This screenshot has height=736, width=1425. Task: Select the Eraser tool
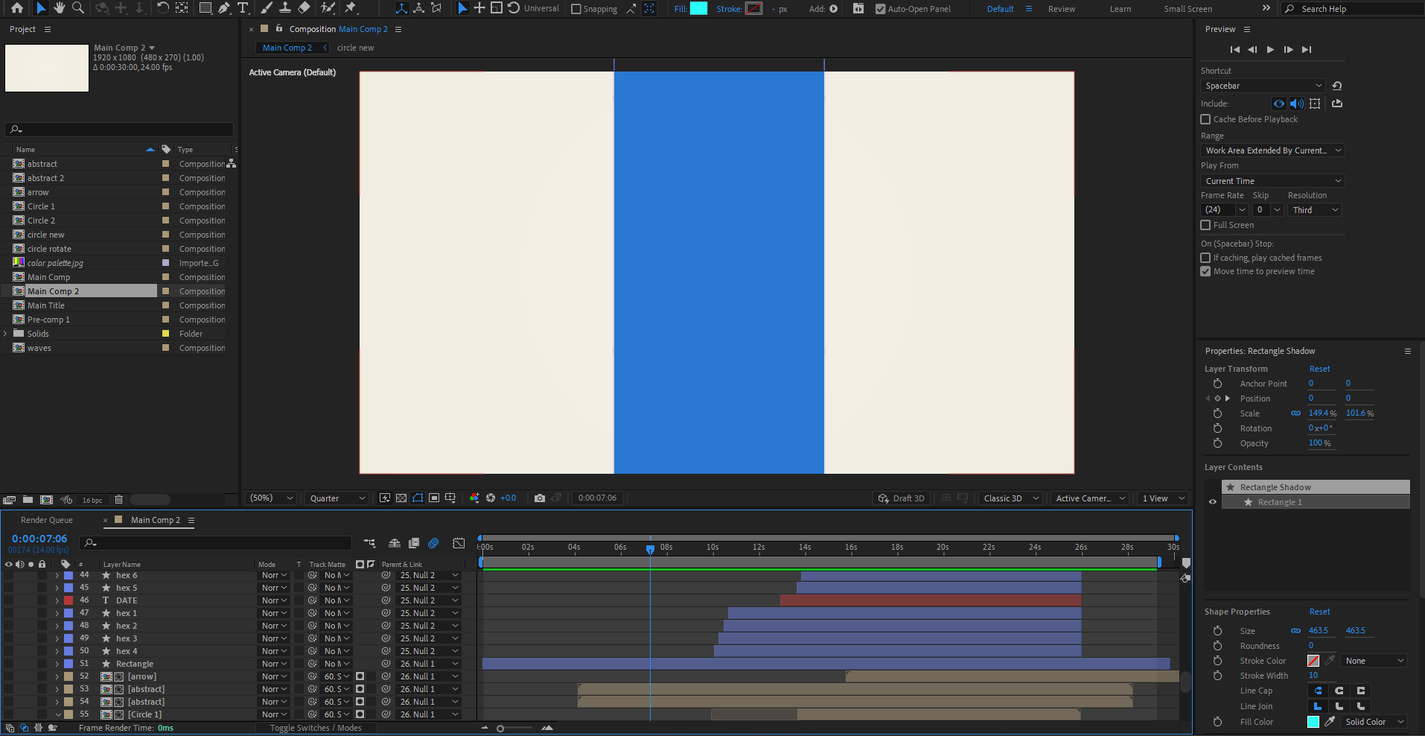pyautogui.click(x=304, y=8)
